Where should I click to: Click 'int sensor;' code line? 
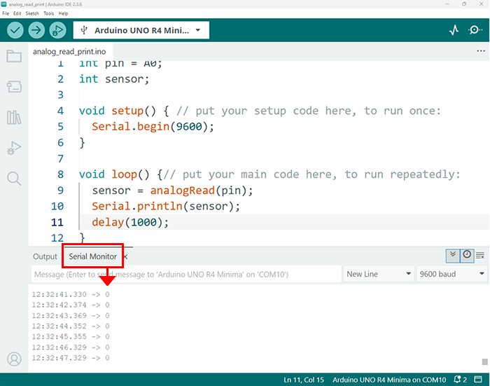coord(114,79)
